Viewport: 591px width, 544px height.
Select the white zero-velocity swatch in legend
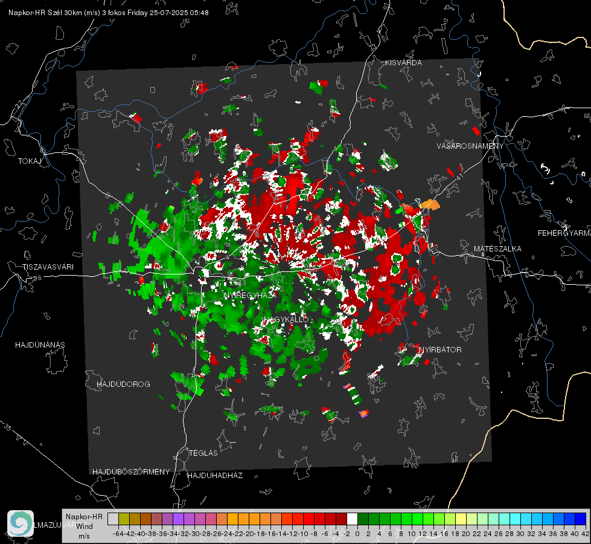coord(352,519)
